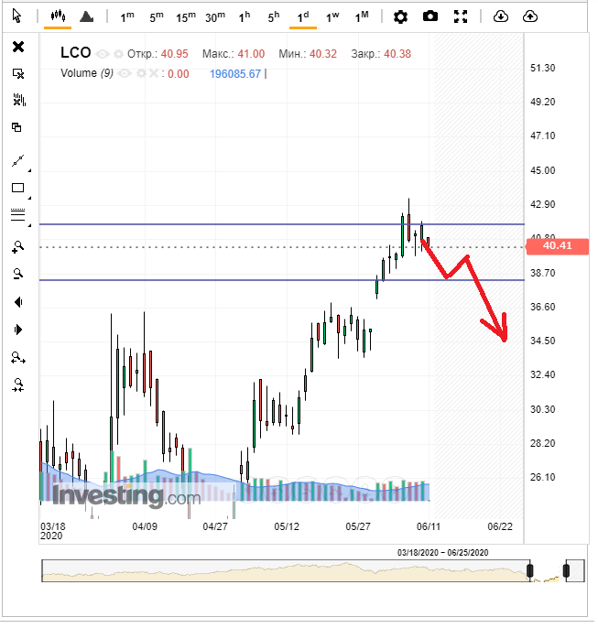Click the 196085.67 volume value
598x639 pixels.
click(235, 74)
